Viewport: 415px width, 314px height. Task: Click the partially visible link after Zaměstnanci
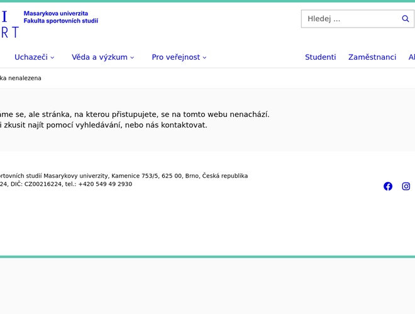pyautogui.click(x=411, y=57)
